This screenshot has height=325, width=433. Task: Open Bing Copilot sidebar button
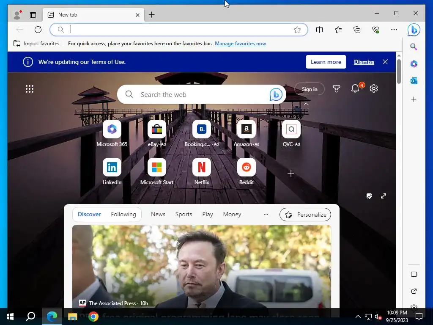(x=414, y=30)
